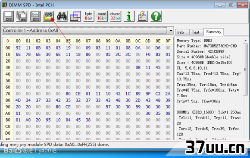Click the green info 'i' icon

(x=129, y=16)
